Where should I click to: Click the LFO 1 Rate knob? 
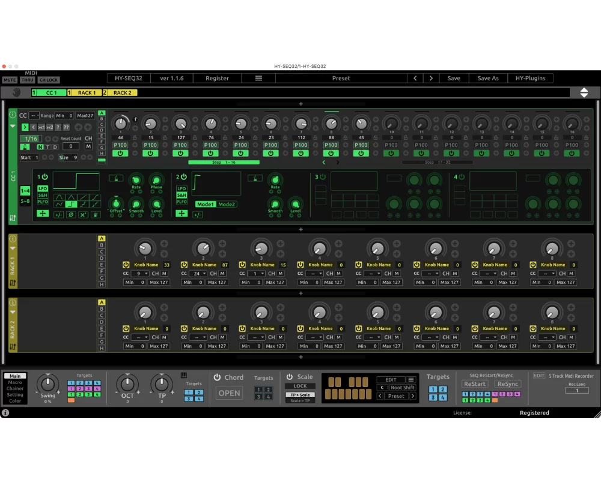[136, 179]
